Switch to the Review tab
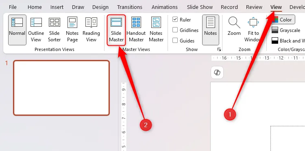305x151 pixels. coord(254,7)
